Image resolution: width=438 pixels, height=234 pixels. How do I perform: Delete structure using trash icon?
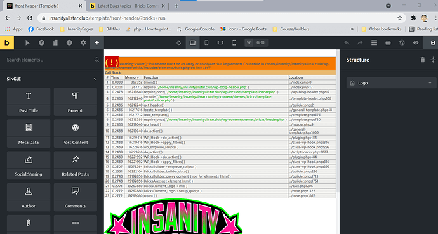(x=423, y=60)
